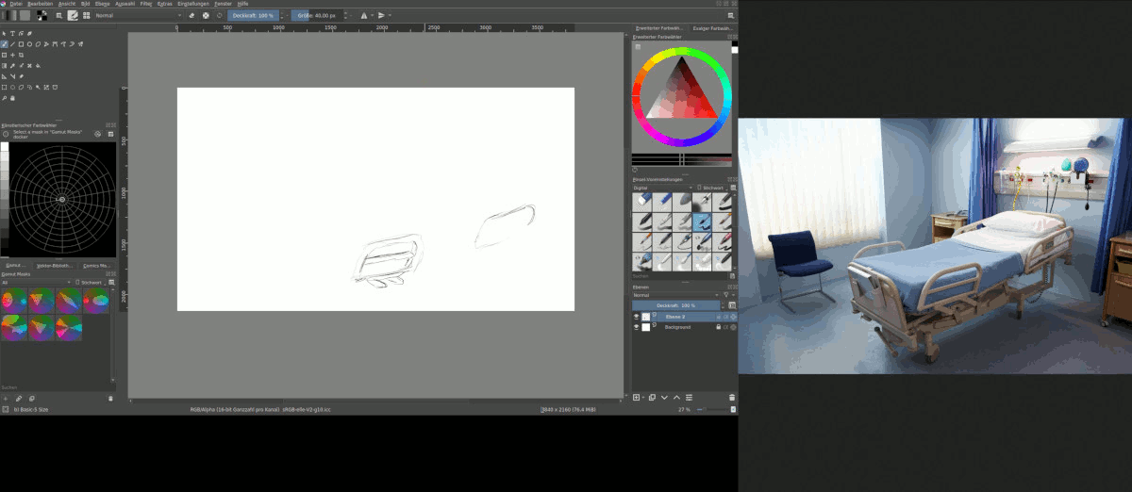This screenshot has height=492, width=1132.
Task: Switch to the Comics Ma... tab
Action: tap(95, 266)
